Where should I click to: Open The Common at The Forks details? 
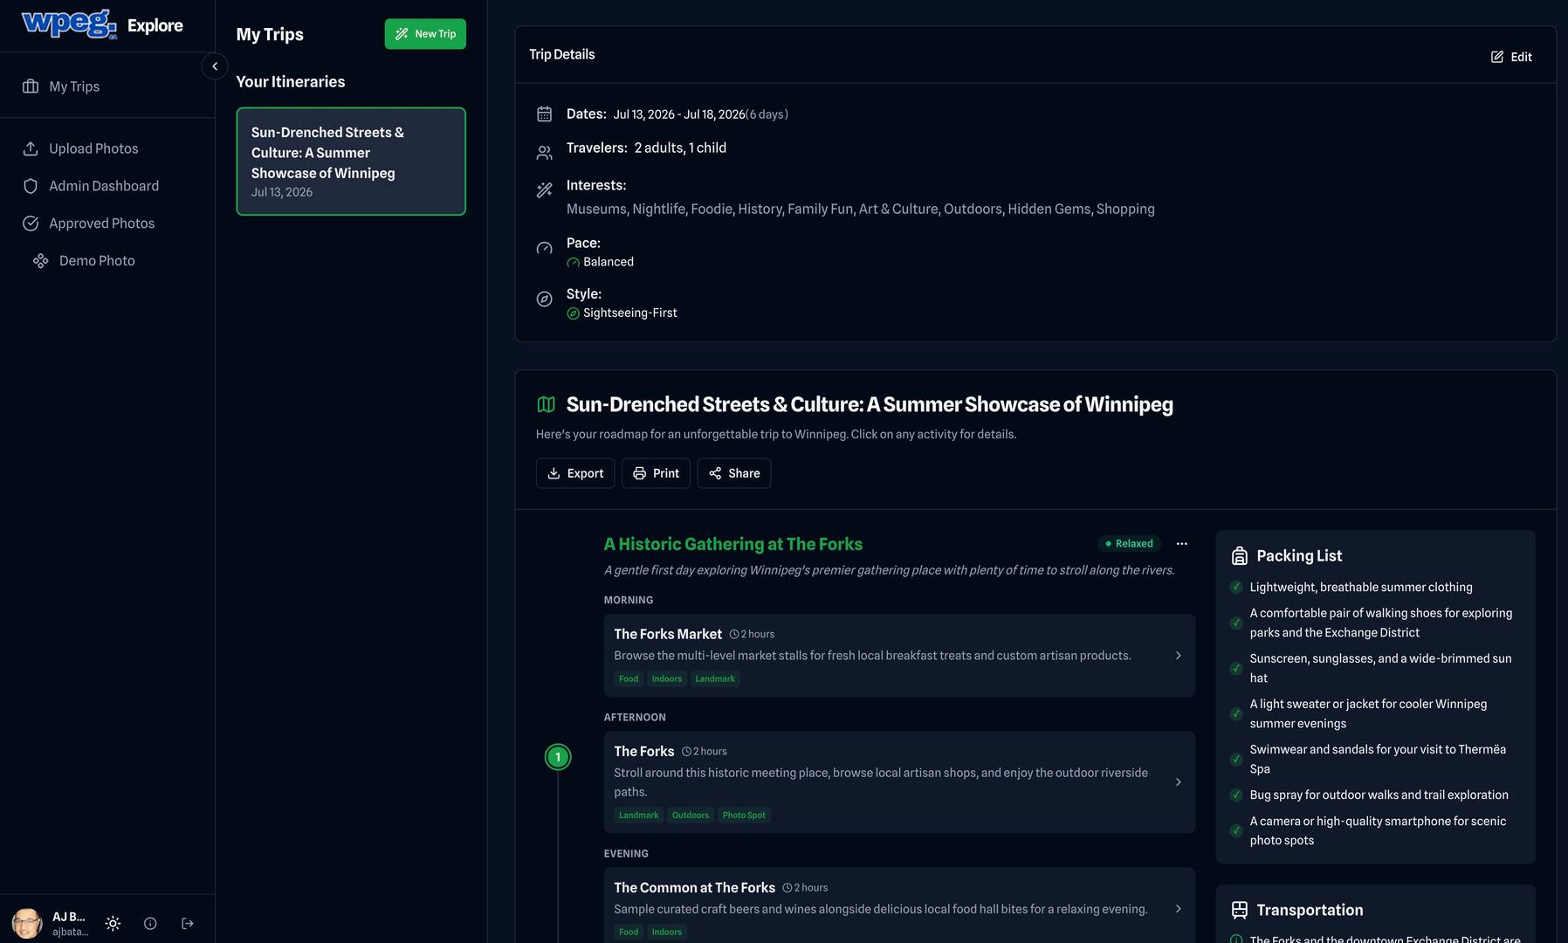pos(899,906)
